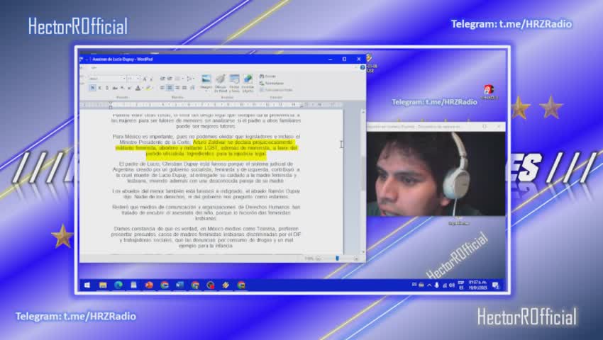Open File Explorer from the taskbar
603x340 pixels.
(x=103, y=285)
